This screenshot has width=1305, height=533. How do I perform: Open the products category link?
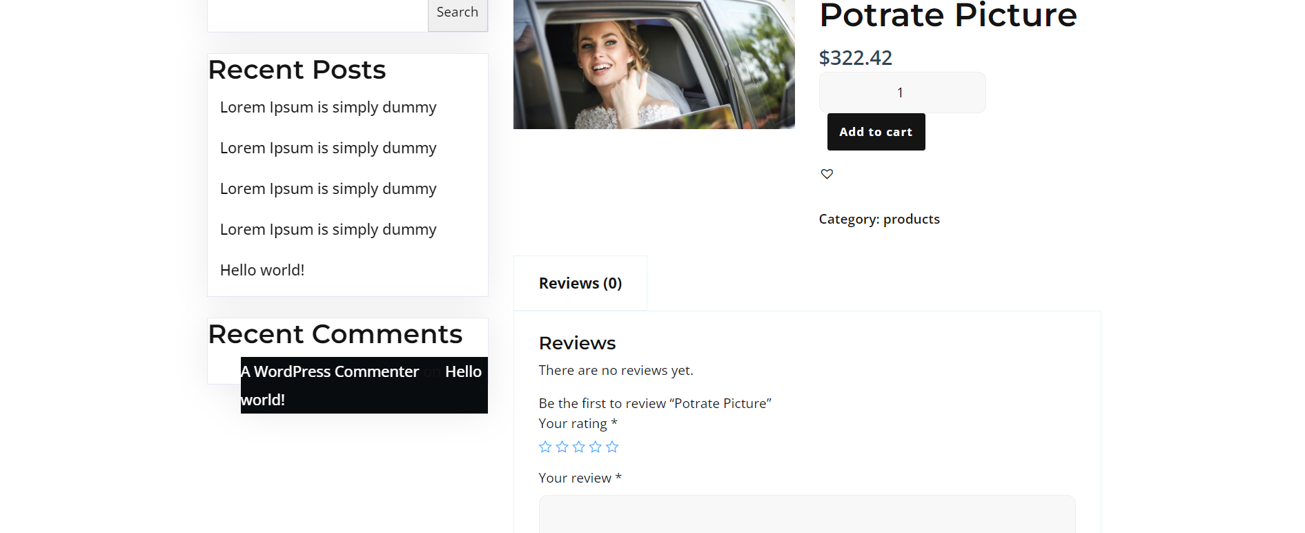911,219
